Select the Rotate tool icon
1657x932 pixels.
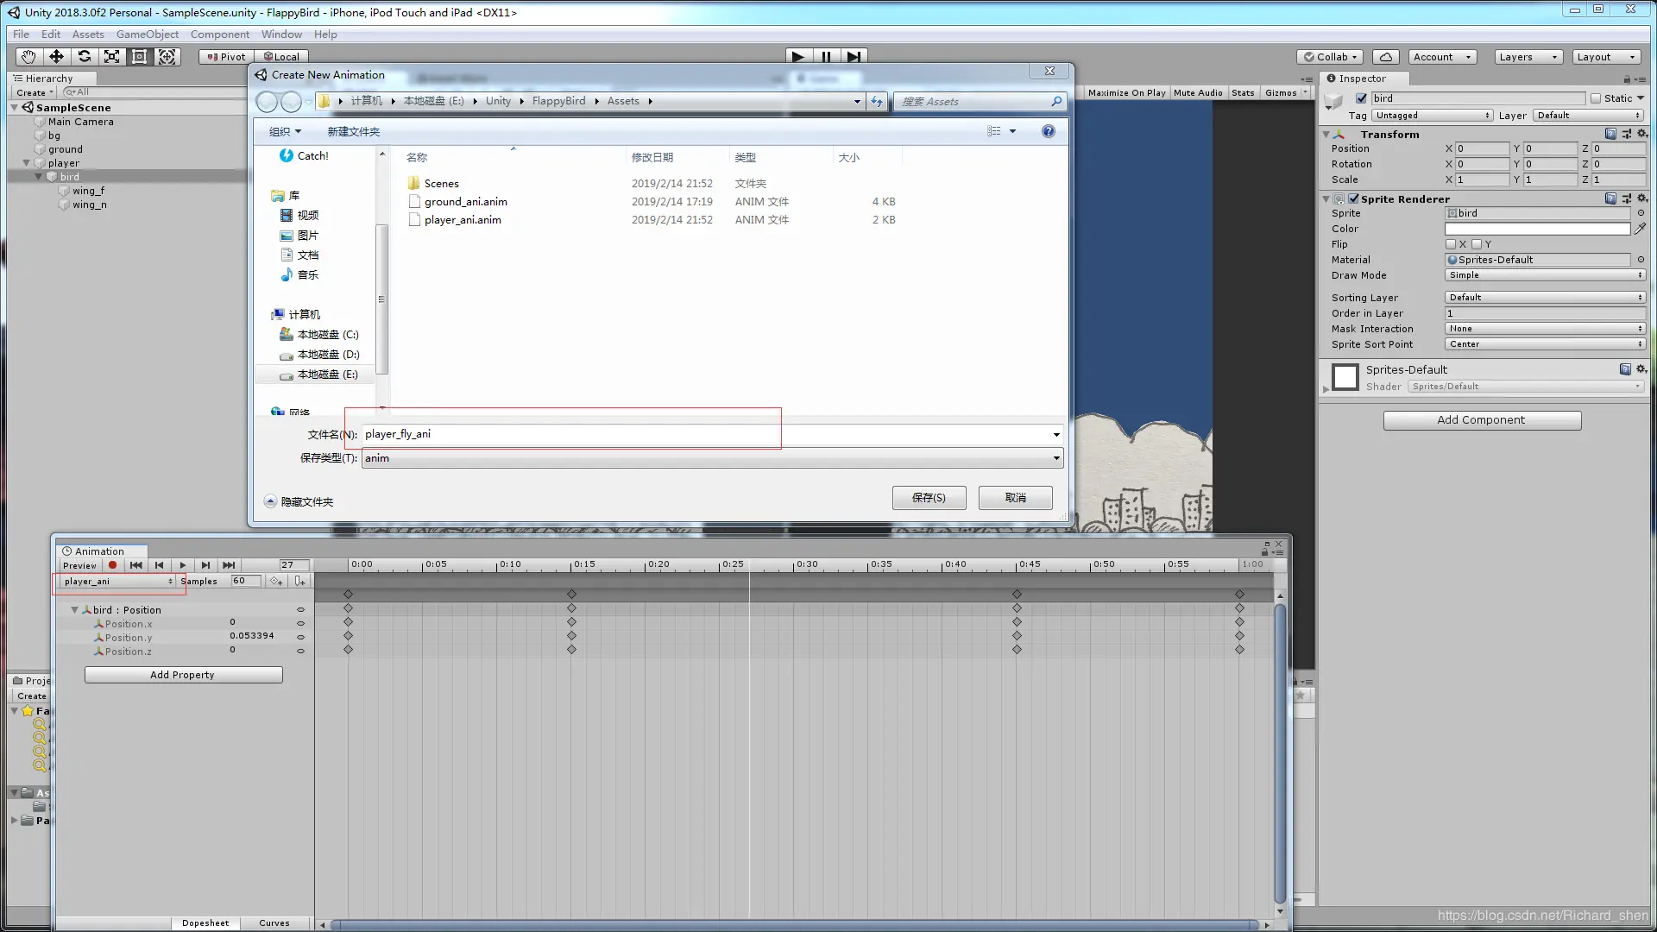tap(84, 57)
